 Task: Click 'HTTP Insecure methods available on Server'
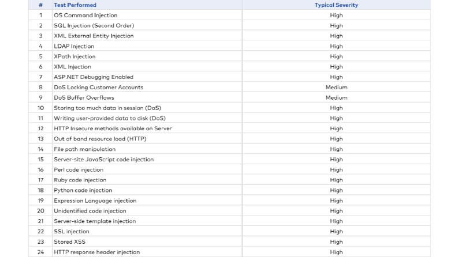[113, 128]
